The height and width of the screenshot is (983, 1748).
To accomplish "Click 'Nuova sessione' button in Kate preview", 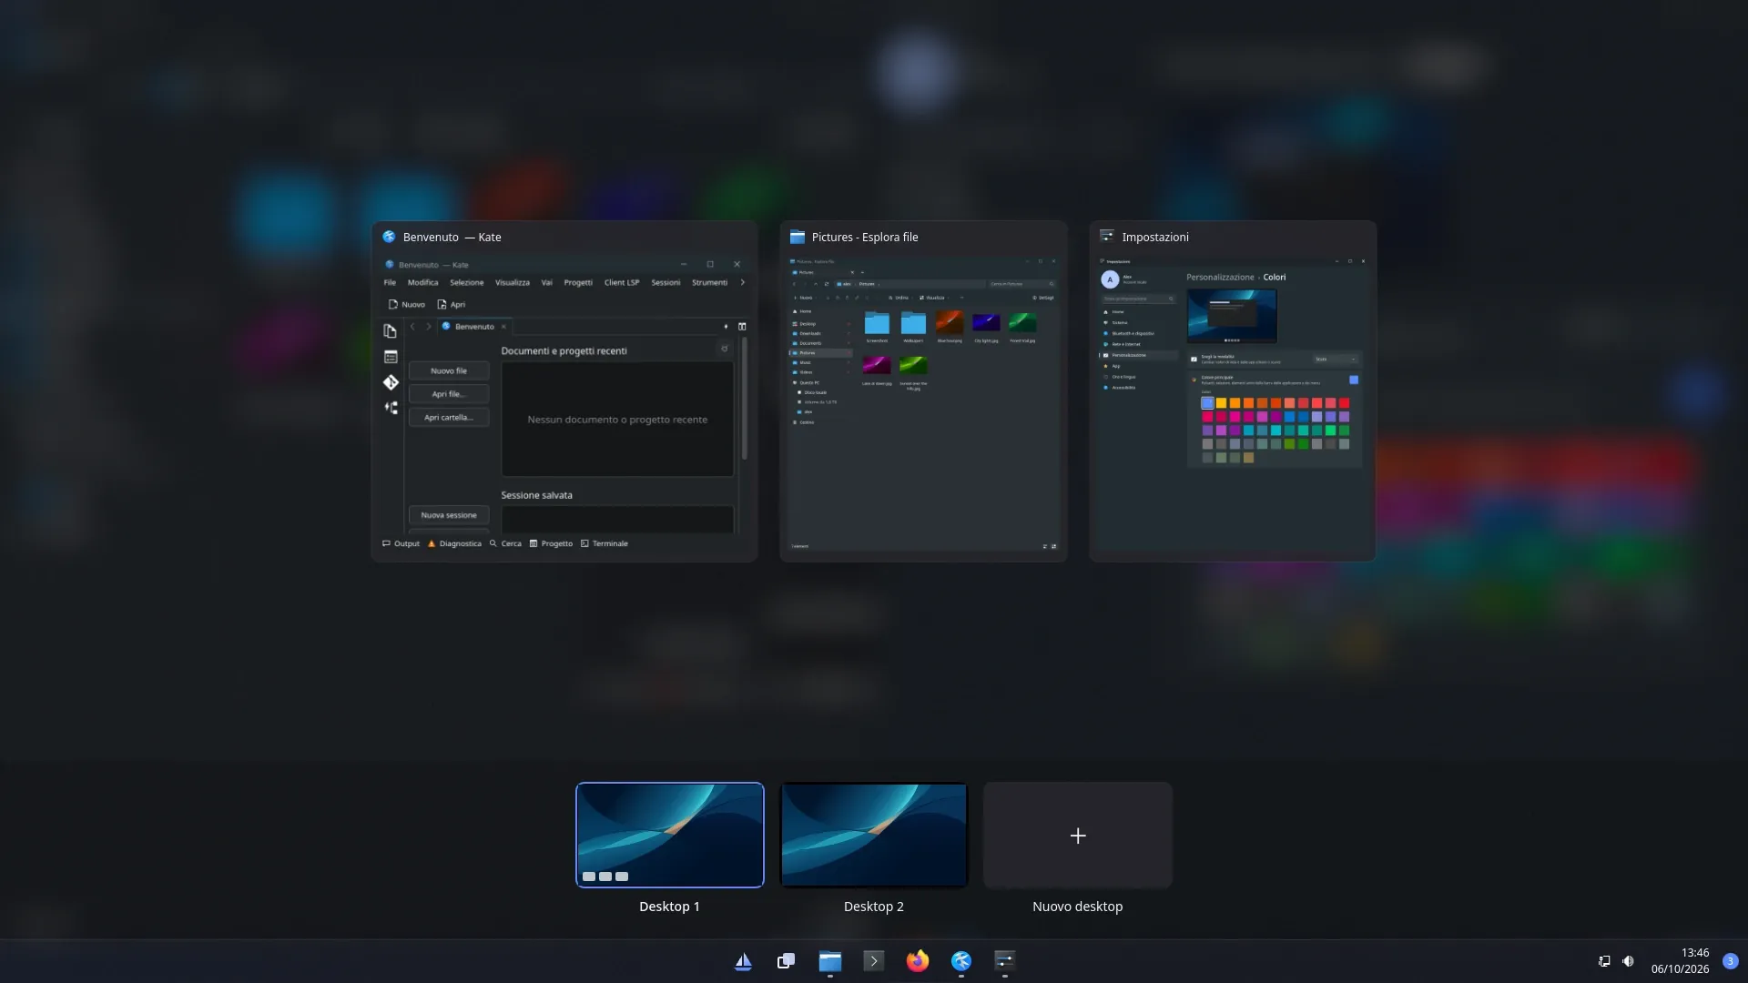I will point(449,515).
